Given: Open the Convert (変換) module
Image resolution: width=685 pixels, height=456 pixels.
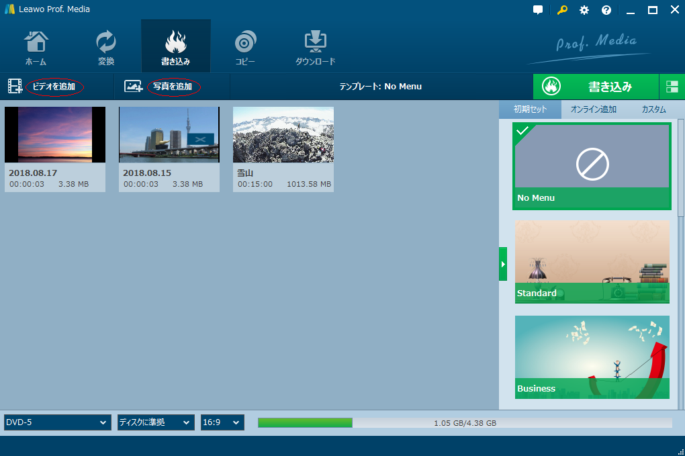Looking at the screenshot, I should click(x=105, y=48).
